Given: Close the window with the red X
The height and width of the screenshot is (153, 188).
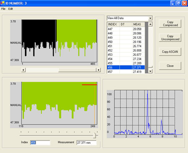Looking at the screenshot, I should (x=185, y=3).
